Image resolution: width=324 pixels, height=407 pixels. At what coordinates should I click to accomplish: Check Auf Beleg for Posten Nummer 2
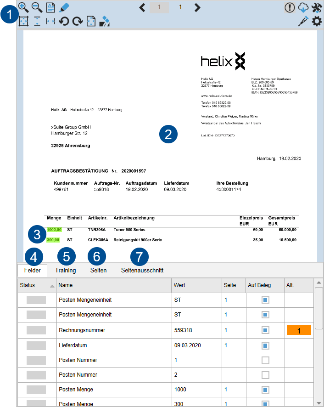tap(265, 375)
